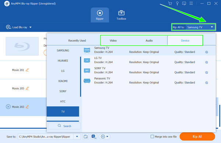Rename Movie 205 with pencil icon

click(27, 88)
